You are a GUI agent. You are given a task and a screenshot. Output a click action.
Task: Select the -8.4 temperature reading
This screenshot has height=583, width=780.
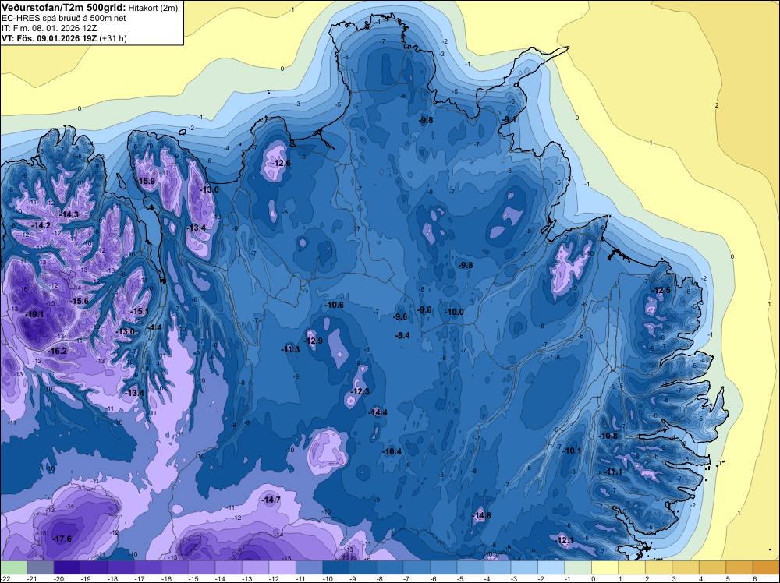pos(402,335)
